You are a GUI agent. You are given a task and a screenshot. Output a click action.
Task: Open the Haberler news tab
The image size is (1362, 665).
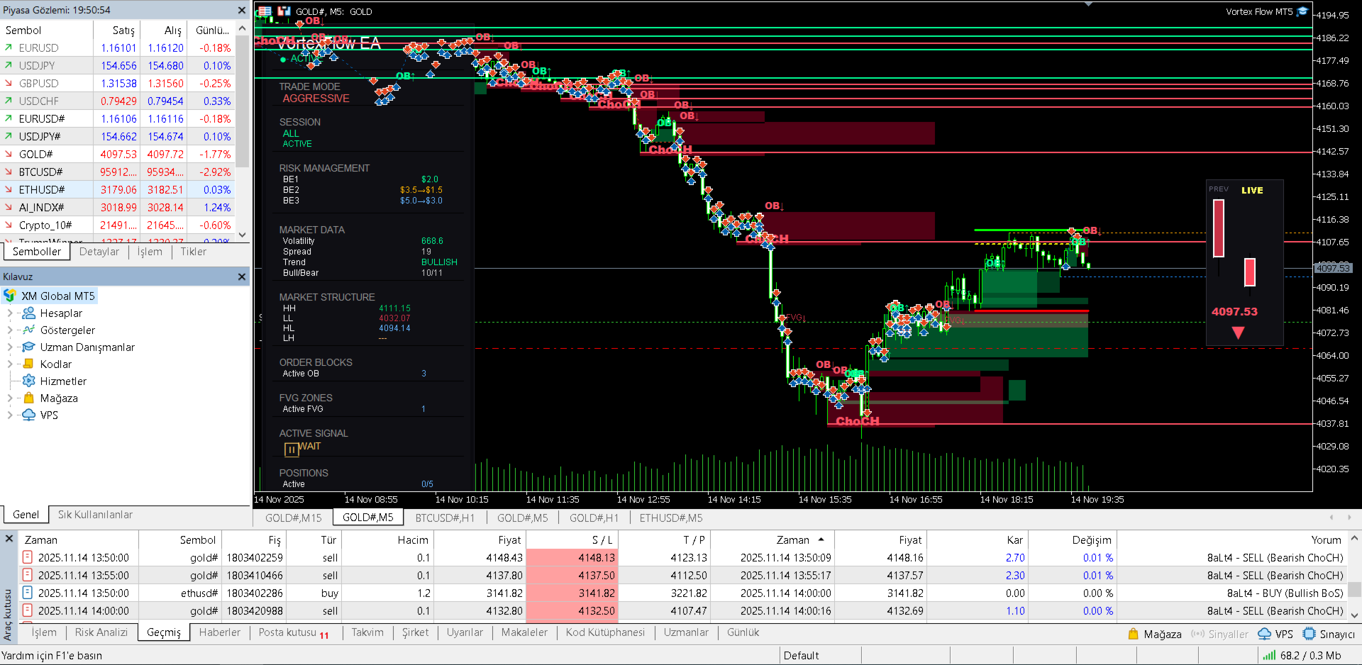pyautogui.click(x=219, y=632)
